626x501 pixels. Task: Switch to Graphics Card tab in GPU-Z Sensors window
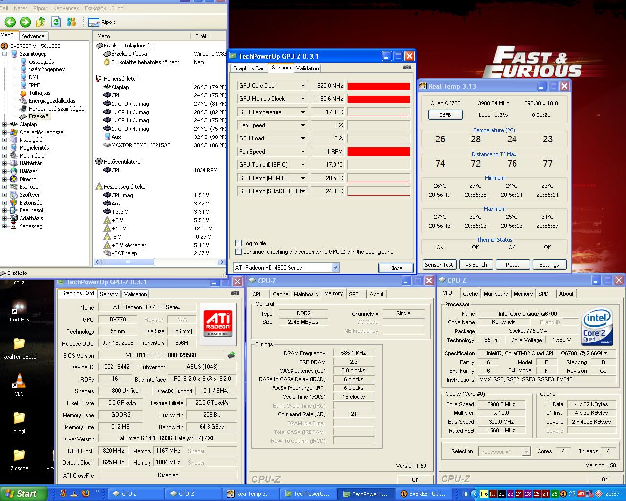[x=249, y=68]
